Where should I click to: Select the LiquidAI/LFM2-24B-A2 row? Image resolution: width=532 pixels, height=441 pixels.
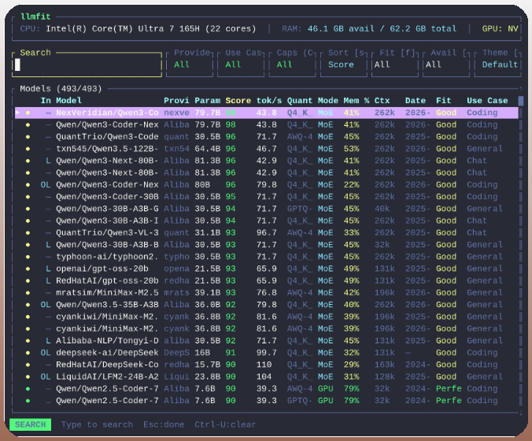point(267,376)
